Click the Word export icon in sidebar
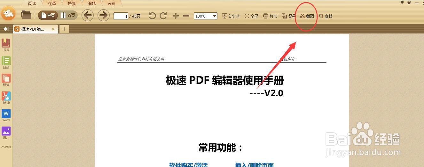Image resolution: width=424 pixels, height=167 pixels. [x=6, y=115]
